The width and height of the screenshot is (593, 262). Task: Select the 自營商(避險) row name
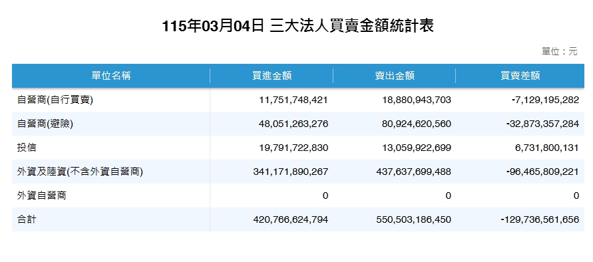pos(45,124)
